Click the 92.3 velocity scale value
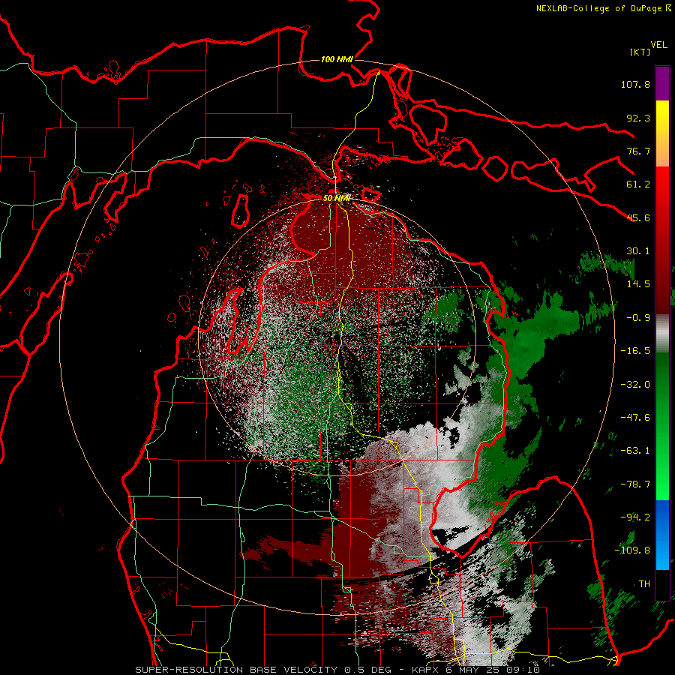The width and height of the screenshot is (675, 675). (638, 118)
